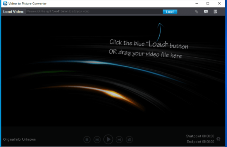Click the Load Video path field

[94, 12]
